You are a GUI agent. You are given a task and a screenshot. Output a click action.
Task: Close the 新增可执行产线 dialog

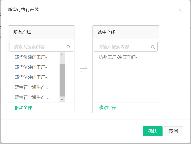(x=180, y=11)
